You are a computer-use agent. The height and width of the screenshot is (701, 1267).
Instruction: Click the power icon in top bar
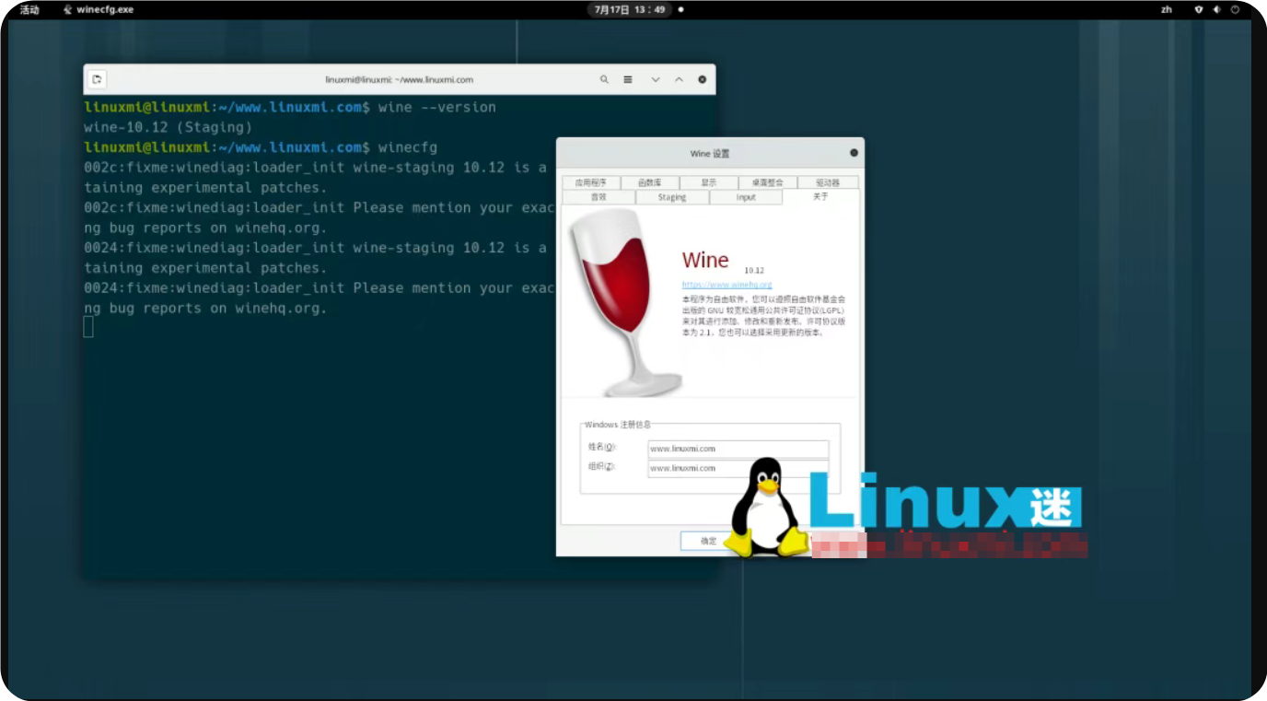(x=1235, y=9)
